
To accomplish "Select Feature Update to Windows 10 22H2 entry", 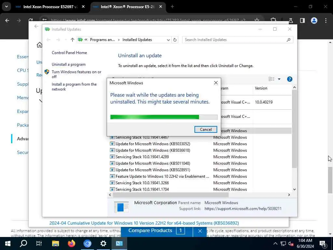I will point(162,176).
